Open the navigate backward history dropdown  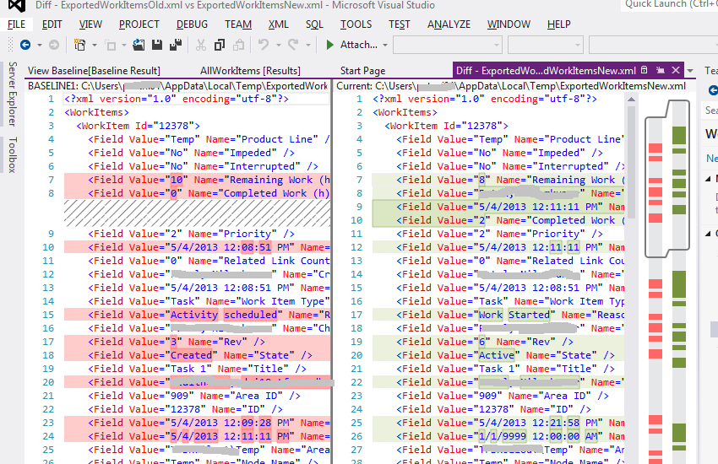click(40, 46)
